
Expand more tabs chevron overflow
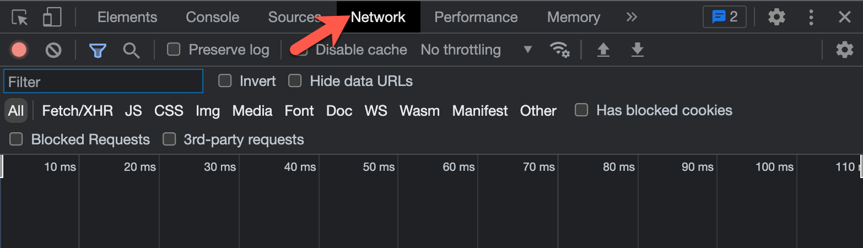(632, 17)
